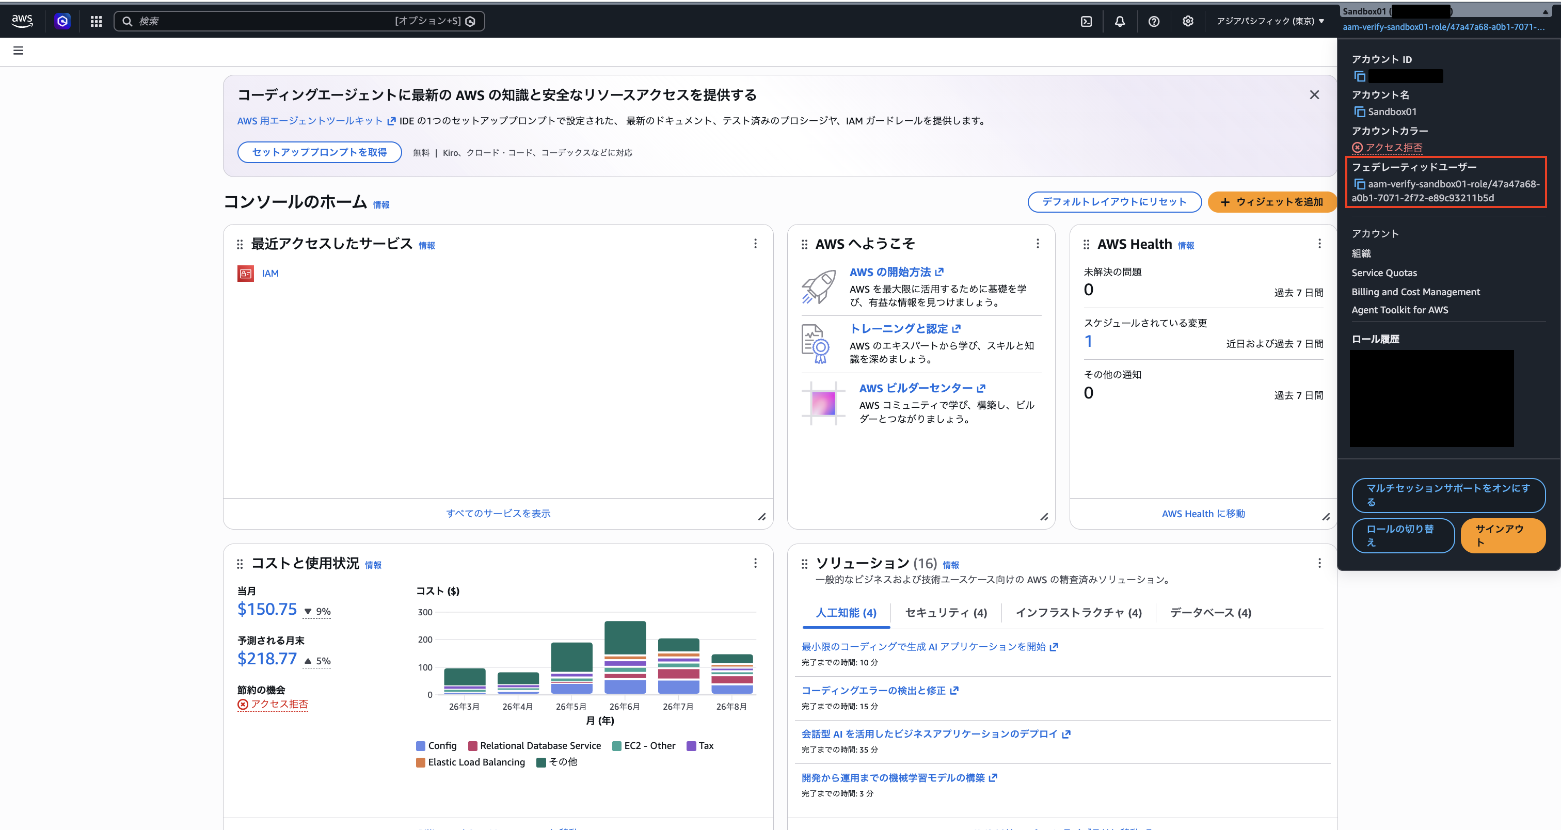Viewport: 1561px width, 830px height.
Task: Click the Config legend color swatch
Action: point(421,746)
